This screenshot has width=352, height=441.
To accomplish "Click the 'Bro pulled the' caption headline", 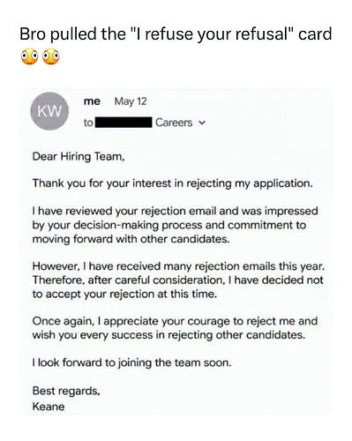I will click(x=176, y=34).
